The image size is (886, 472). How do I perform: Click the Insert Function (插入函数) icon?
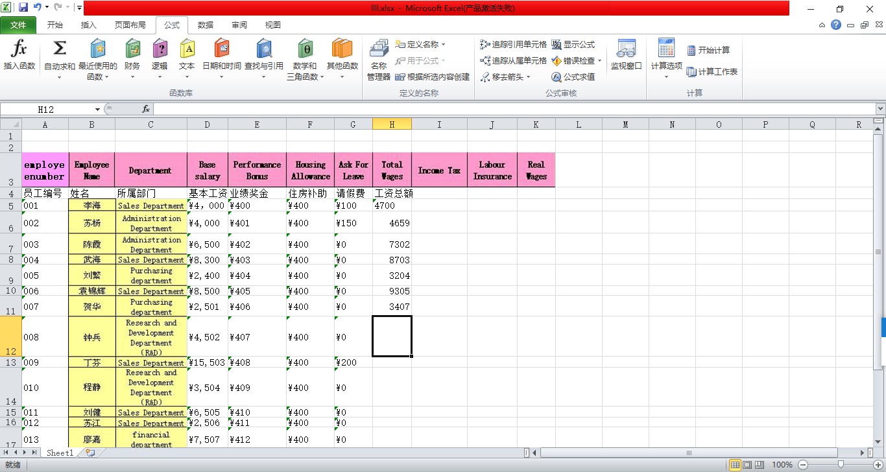coord(19,49)
